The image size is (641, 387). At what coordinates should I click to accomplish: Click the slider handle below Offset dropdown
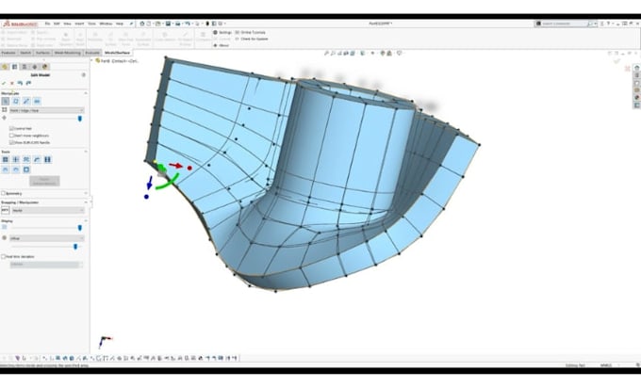tap(74, 247)
